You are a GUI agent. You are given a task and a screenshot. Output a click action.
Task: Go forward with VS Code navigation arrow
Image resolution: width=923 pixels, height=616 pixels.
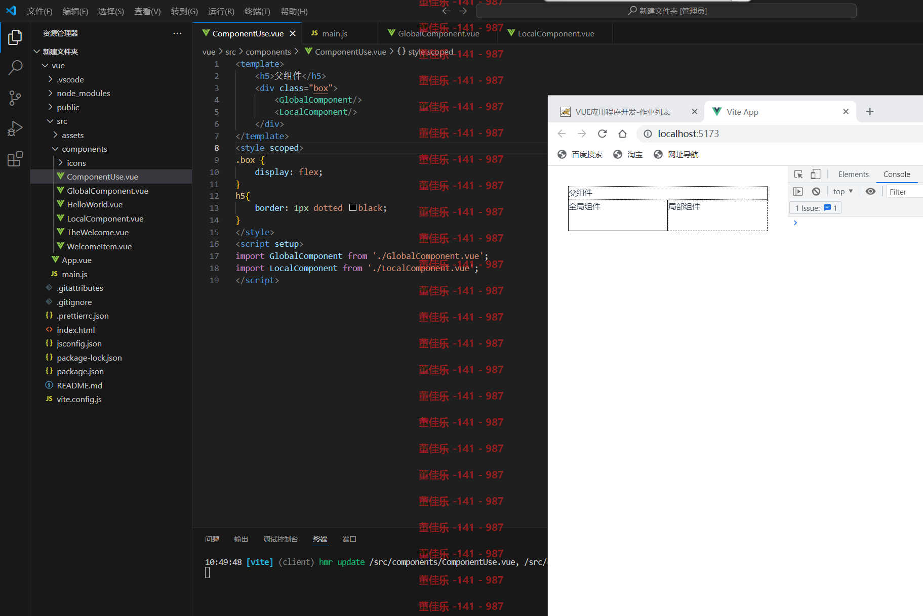[x=463, y=11]
